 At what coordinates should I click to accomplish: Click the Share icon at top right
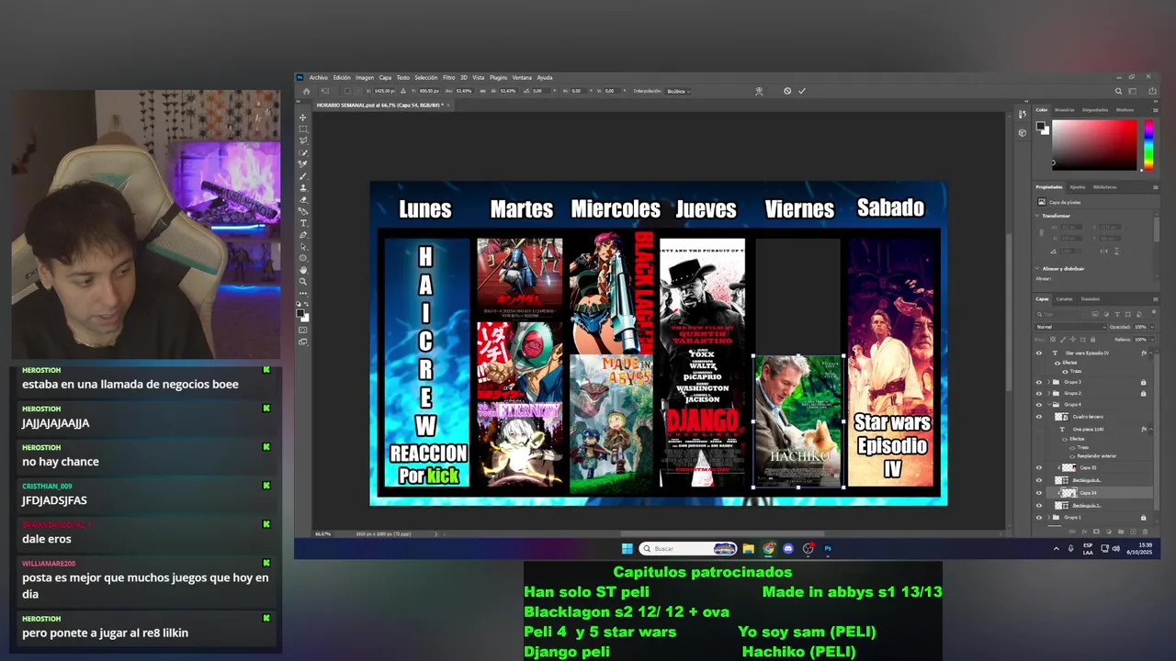tap(1152, 91)
